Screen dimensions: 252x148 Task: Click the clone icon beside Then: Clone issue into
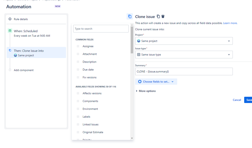10,51
